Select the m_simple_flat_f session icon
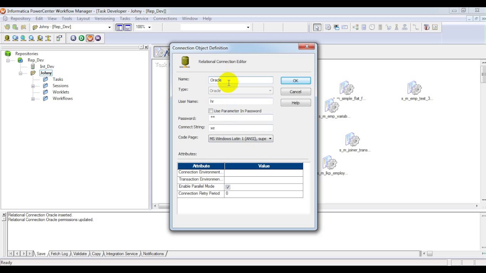This screenshot has width=486, height=273. (347, 88)
